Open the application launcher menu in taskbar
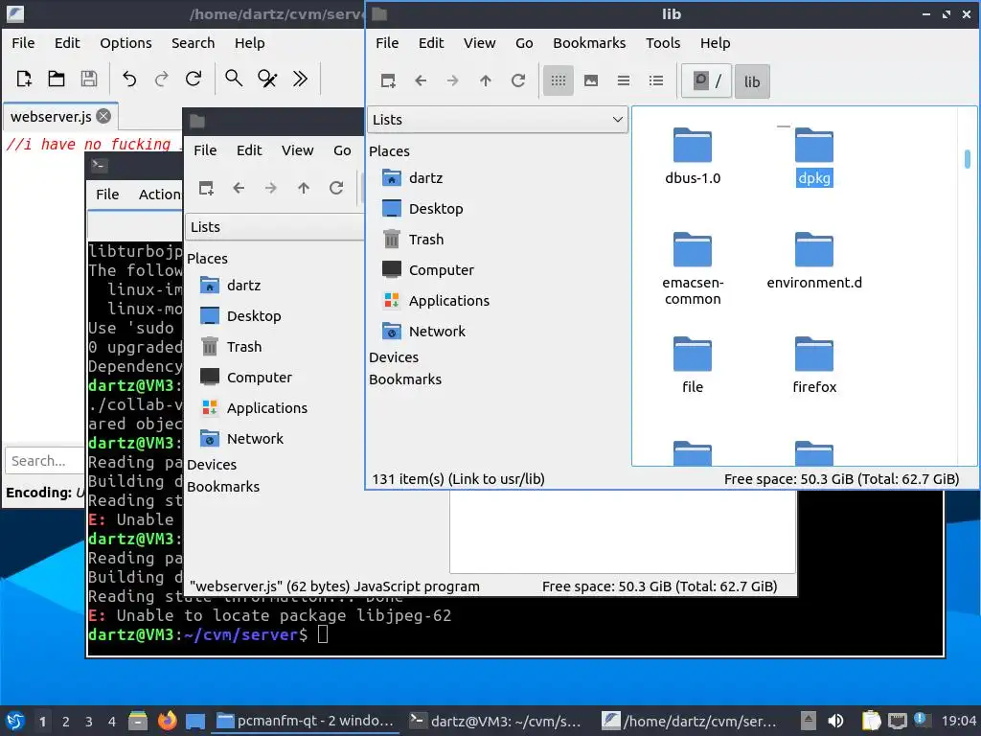This screenshot has height=736, width=981. [15, 721]
